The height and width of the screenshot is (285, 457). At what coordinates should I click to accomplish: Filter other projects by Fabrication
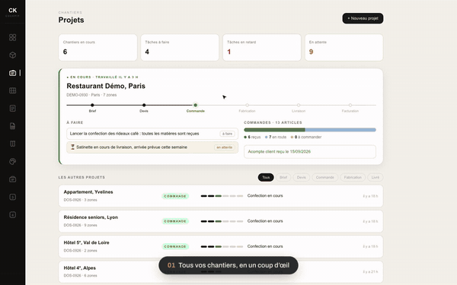click(353, 177)
